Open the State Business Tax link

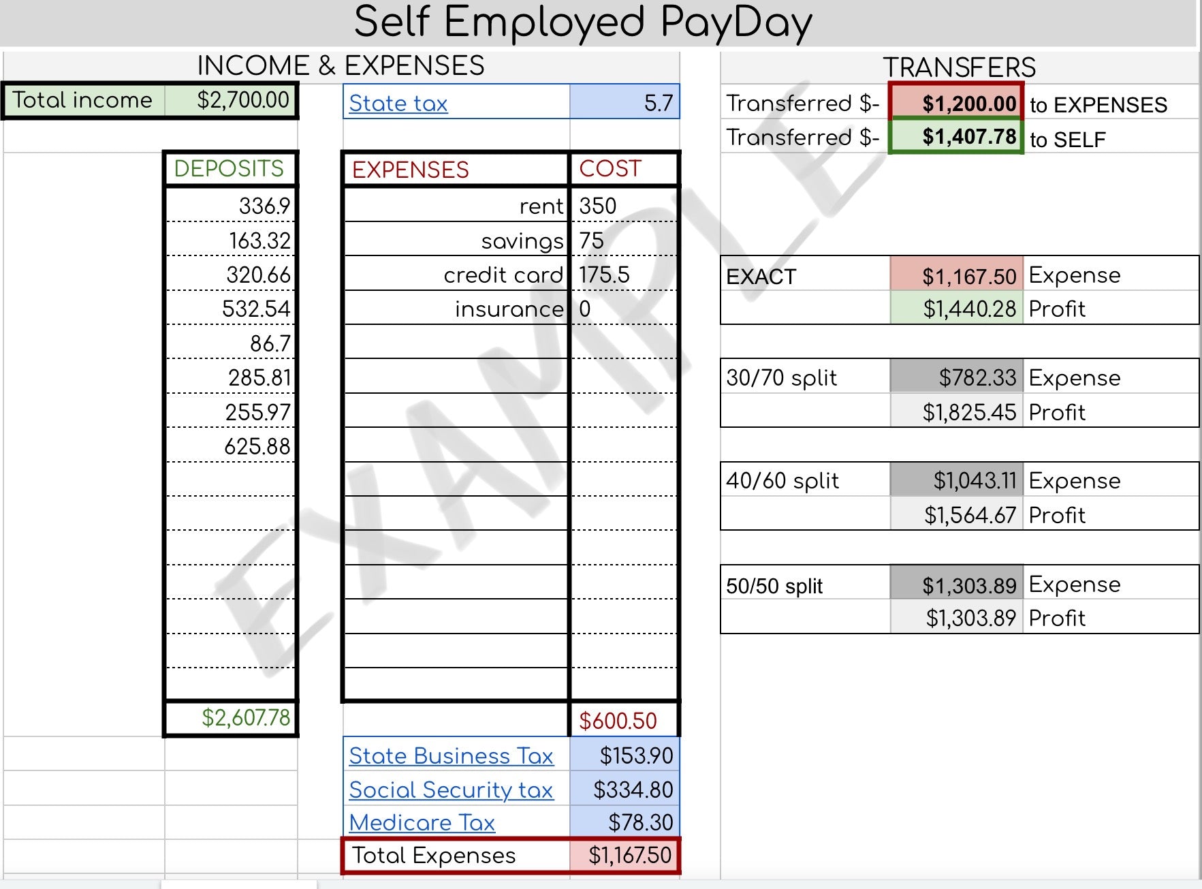point(451,755)
